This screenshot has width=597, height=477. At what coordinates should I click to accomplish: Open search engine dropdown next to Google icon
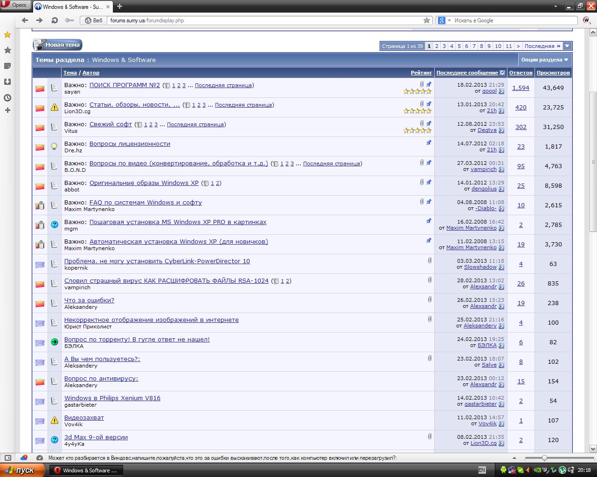(x=450, y=20)
